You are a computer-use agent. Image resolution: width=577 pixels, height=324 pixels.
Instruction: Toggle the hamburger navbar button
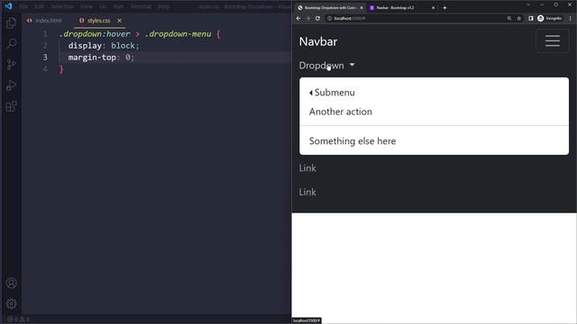553,40
